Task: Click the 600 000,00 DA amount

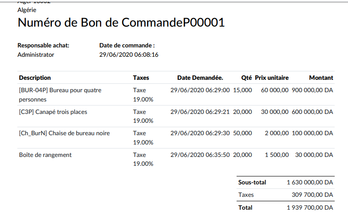Action: point(312,112)
